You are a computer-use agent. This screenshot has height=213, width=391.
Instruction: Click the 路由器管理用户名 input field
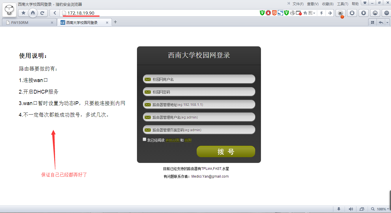tap(199, 117)
